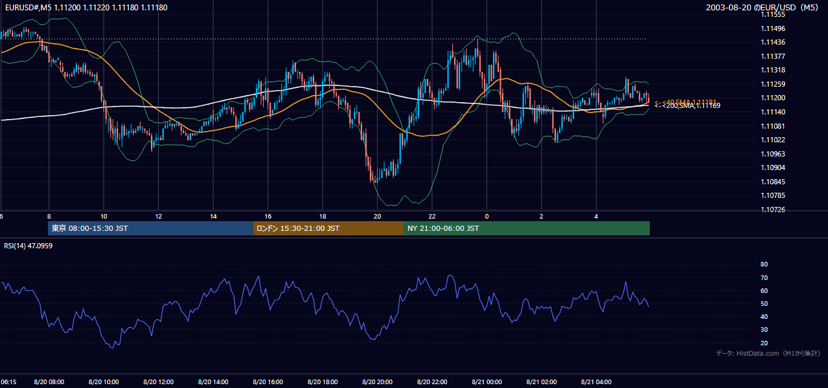Click hour tick 14 under the price chart

point(213,216)
